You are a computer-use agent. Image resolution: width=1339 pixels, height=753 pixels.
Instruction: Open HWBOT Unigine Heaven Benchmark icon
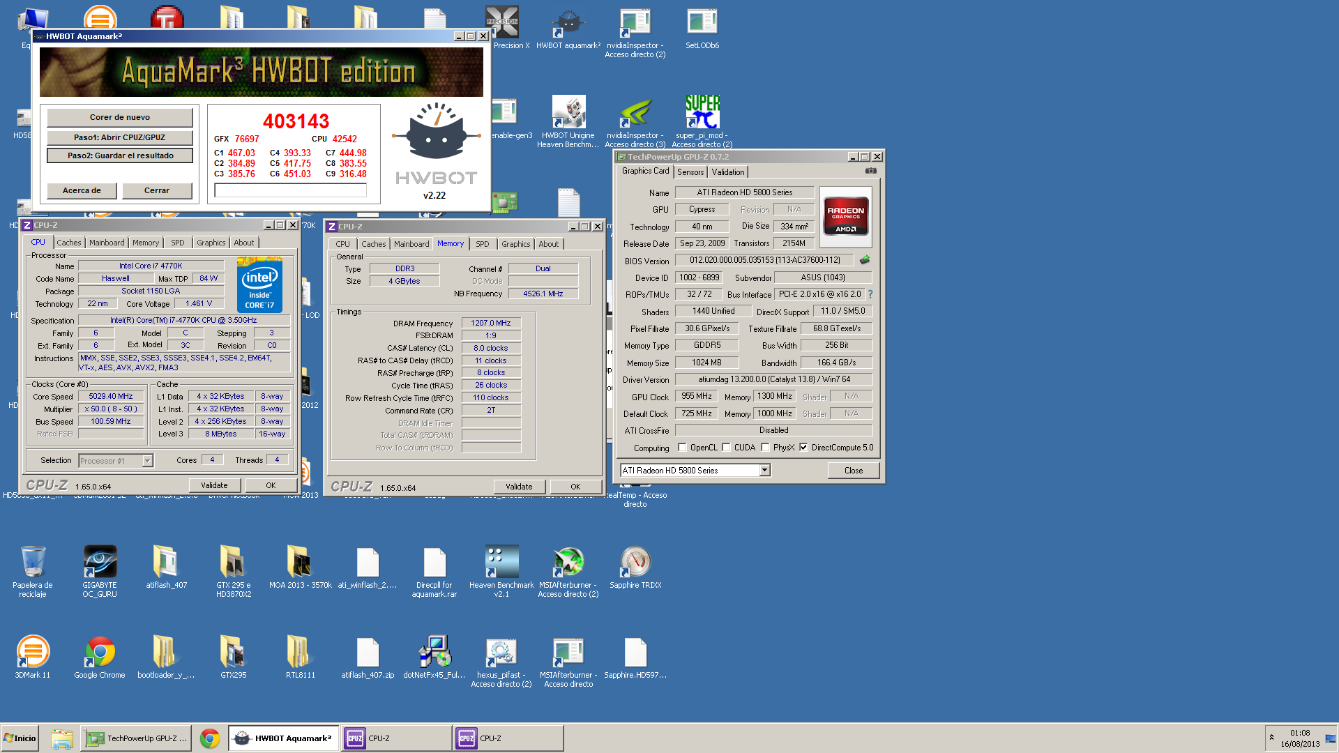click(568, 121)
